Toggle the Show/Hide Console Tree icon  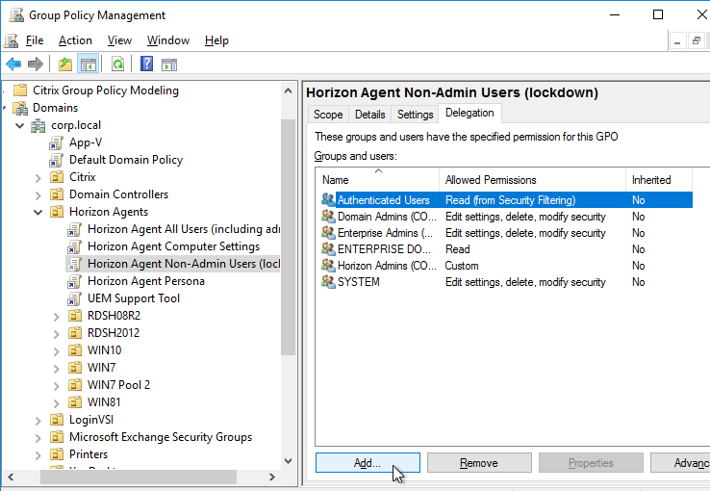pos(89,65)
